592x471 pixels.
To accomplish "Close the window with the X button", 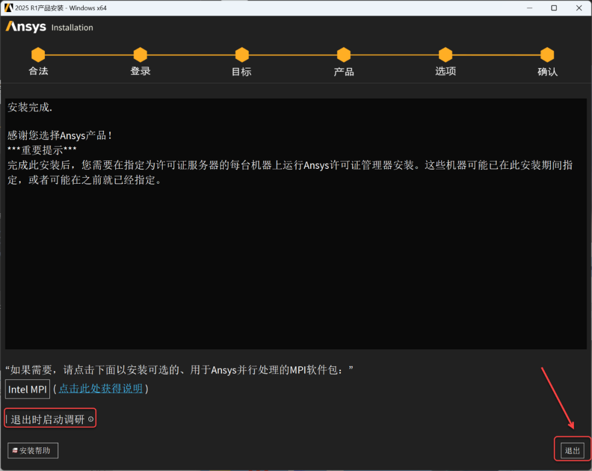I will [x=579, y=8].
